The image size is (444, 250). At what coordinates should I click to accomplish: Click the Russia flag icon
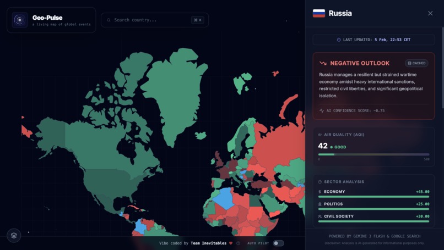coord(319,13)
